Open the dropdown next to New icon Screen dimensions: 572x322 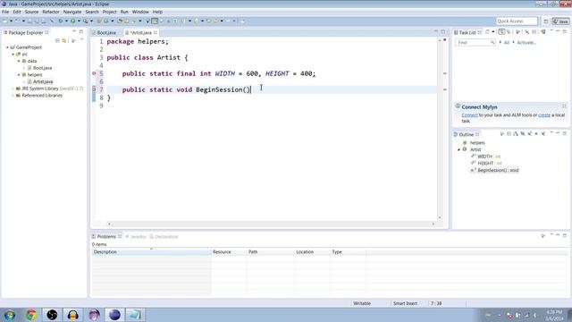(11, 21)
